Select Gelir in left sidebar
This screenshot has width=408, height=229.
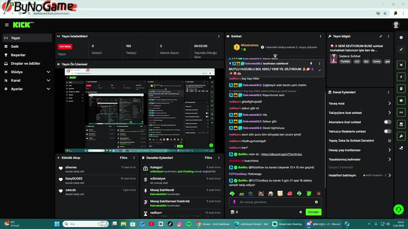pos(27,46)
